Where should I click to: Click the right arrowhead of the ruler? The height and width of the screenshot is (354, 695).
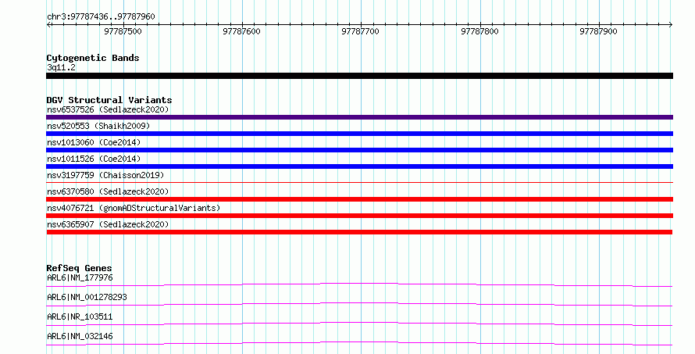(671, 25)
